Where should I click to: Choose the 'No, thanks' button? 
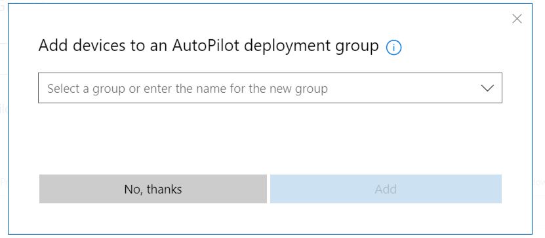click(x=153, y=189)
